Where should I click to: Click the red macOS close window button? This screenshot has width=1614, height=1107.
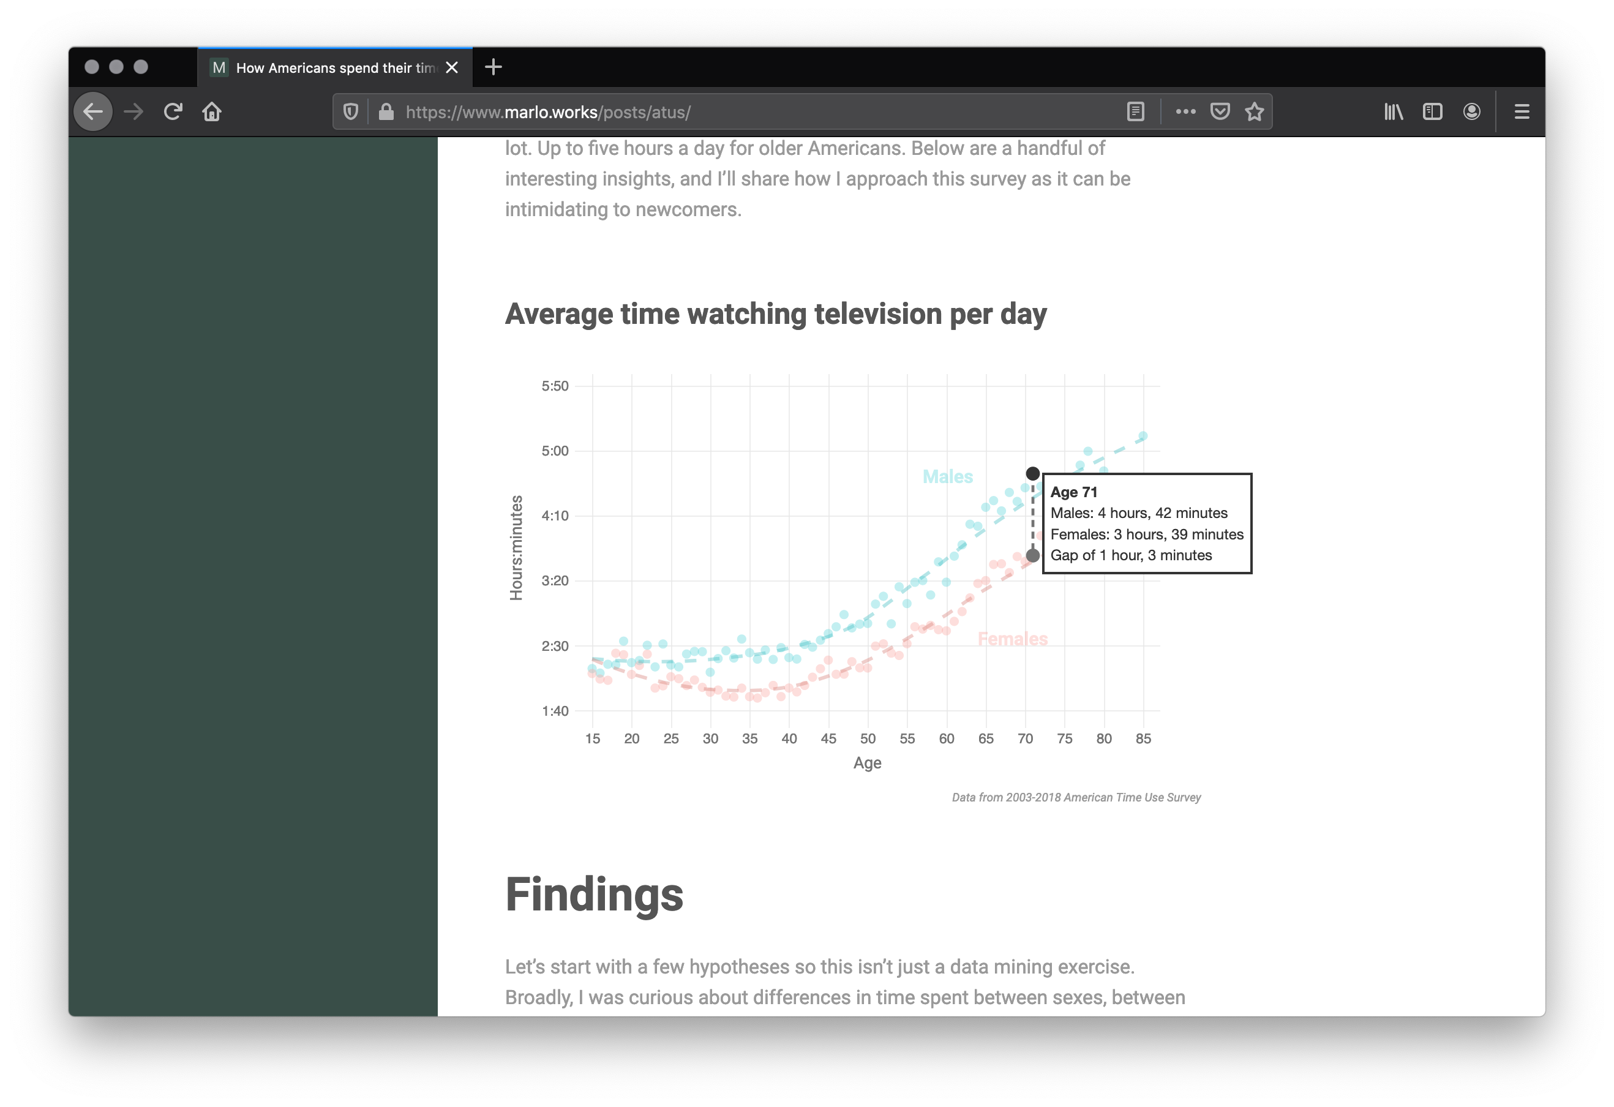[x=92, y=67]
